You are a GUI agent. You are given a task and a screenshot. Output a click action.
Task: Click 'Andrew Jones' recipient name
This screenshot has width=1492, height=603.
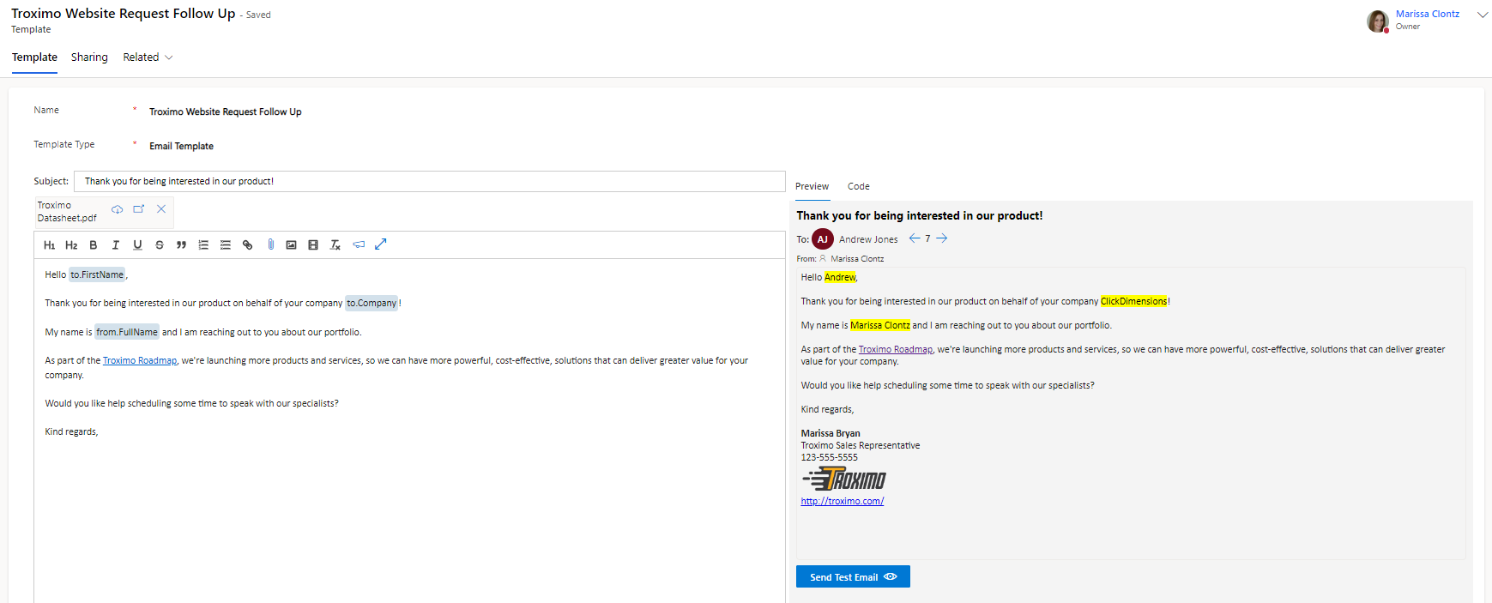click(x=868, y=239)
